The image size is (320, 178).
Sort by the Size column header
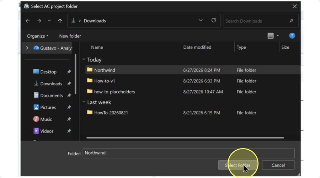(285, 47)
